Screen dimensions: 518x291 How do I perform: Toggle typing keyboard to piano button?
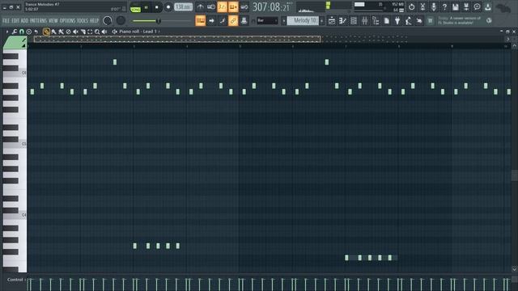tap(200, 21)
